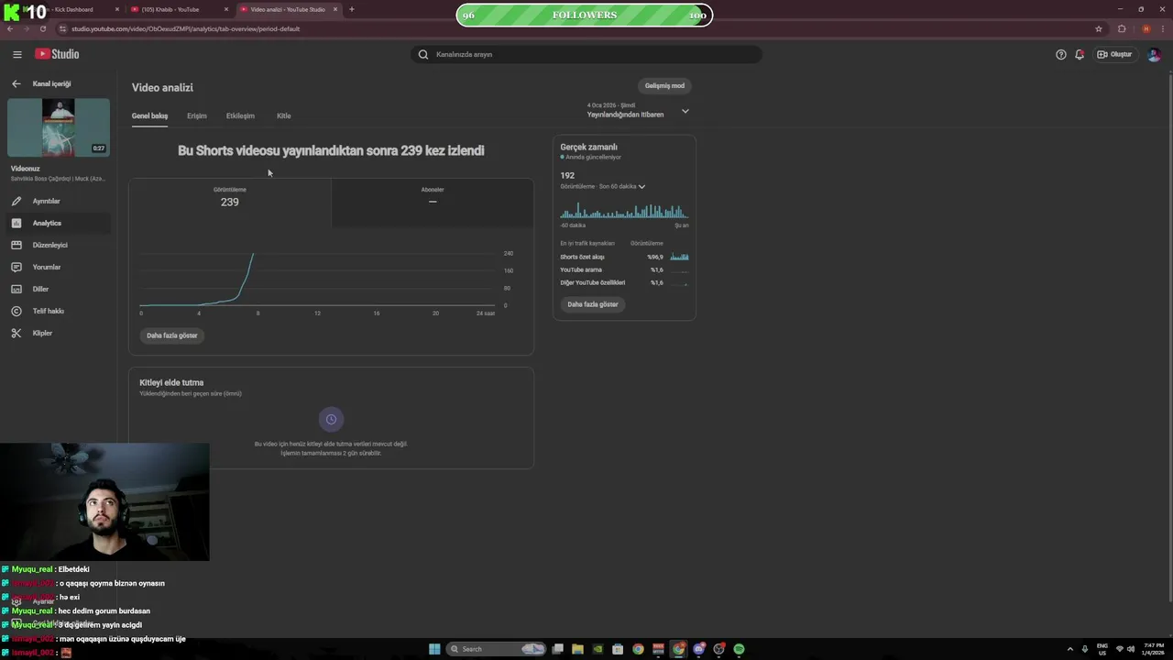The image size is (1173, 660).
Task: Open the browser extensions puzzle icon
Action: click(x=1122, y=28)
